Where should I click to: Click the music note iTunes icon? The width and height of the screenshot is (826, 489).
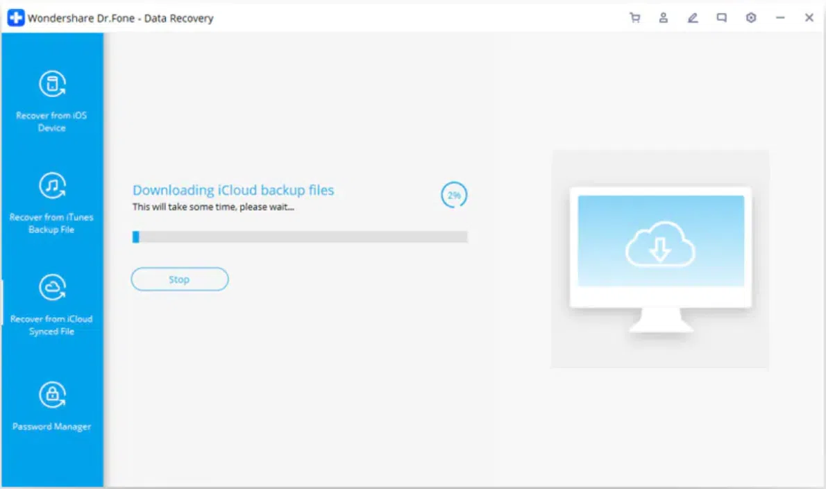pyautogui.click(x=52, y=185)
